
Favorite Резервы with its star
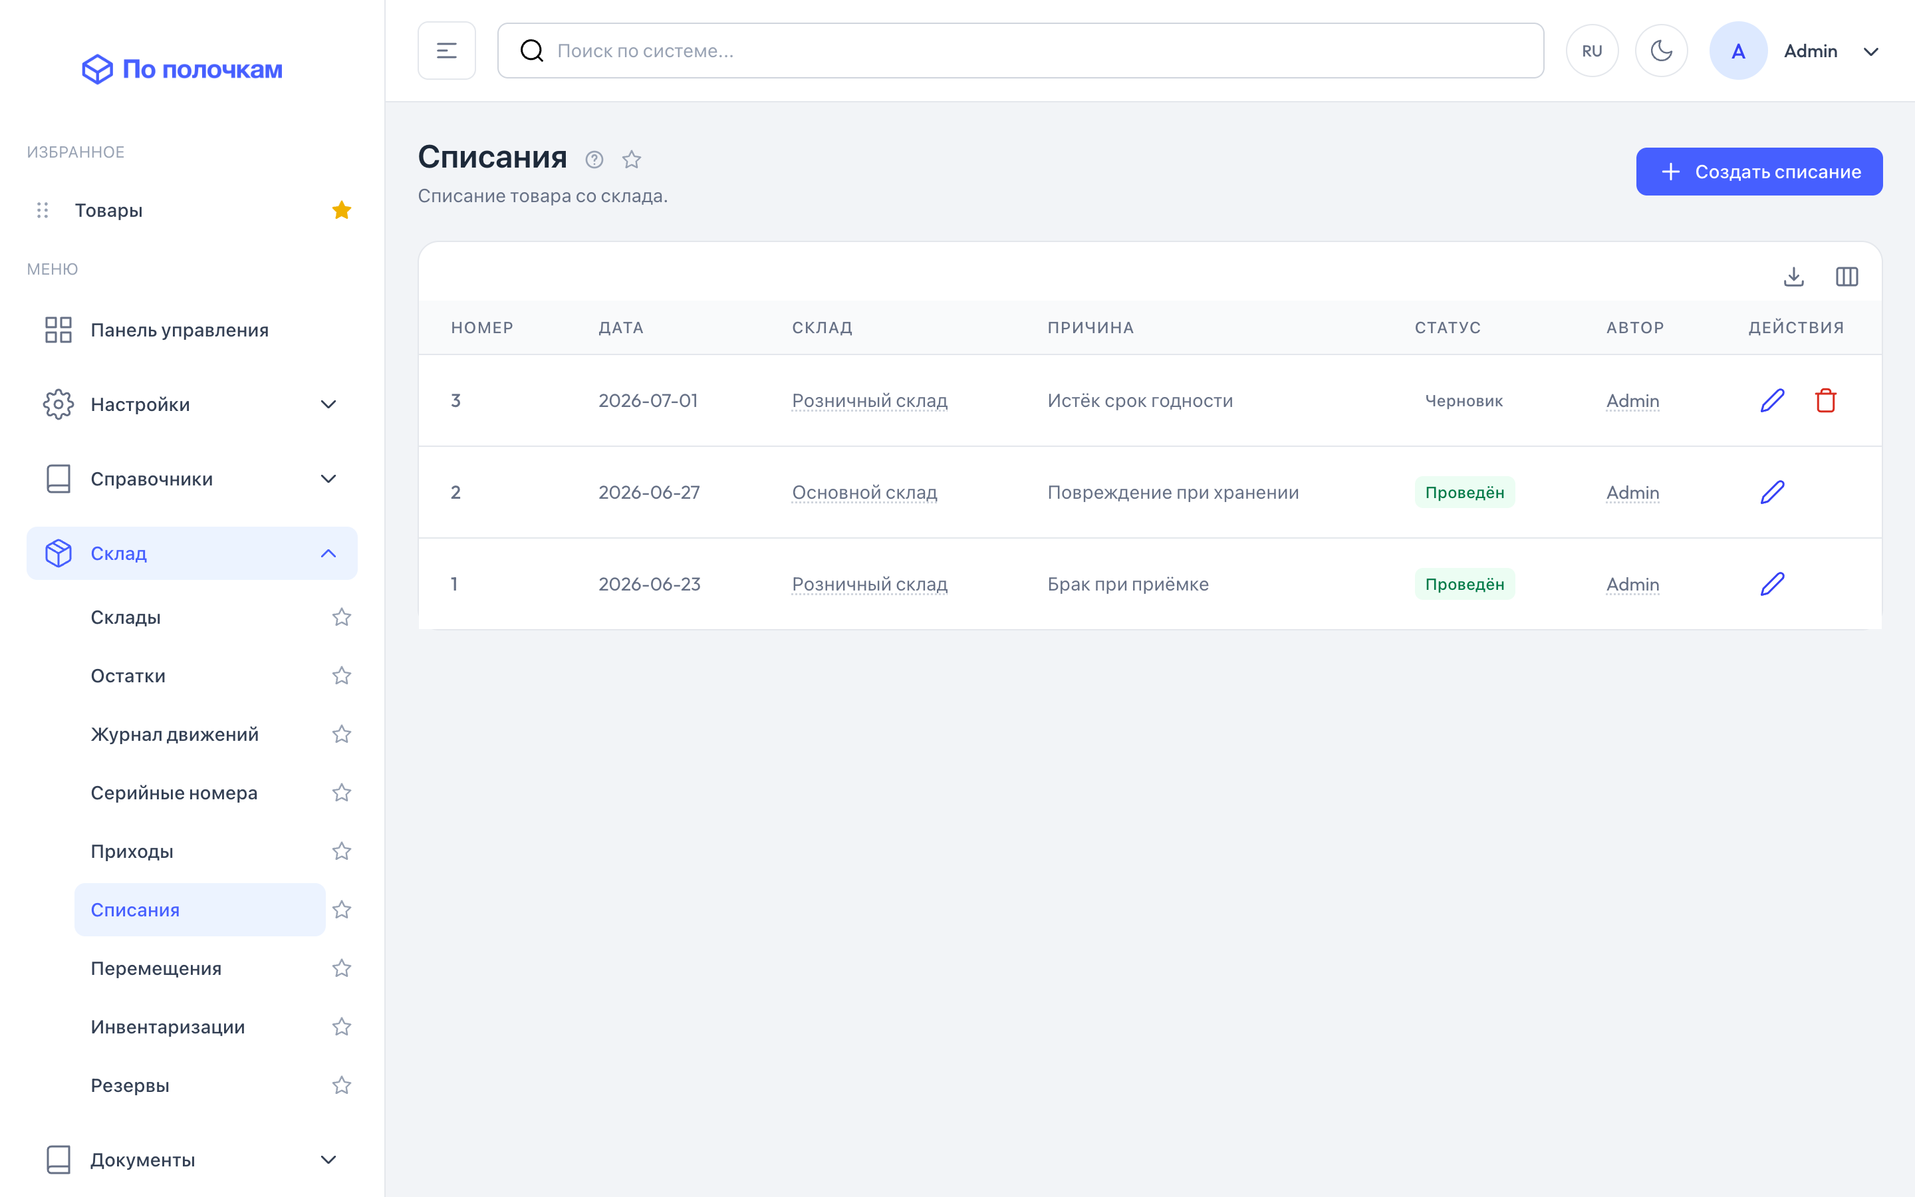tap(341, 1085)
